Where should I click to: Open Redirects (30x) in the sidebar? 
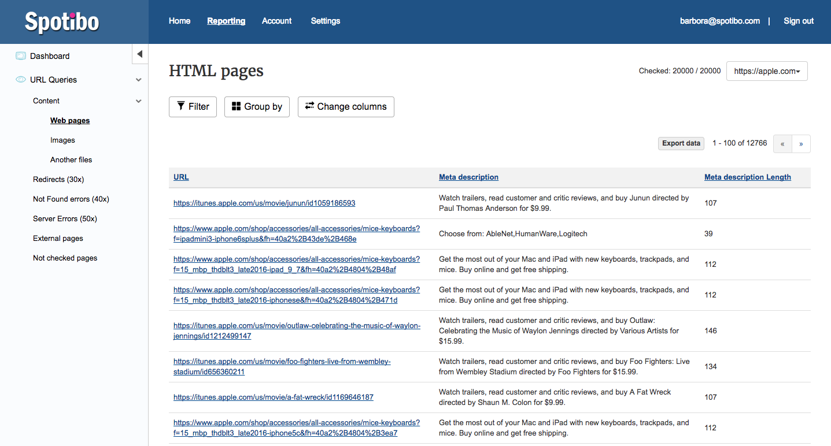click(x=58, y=180)
